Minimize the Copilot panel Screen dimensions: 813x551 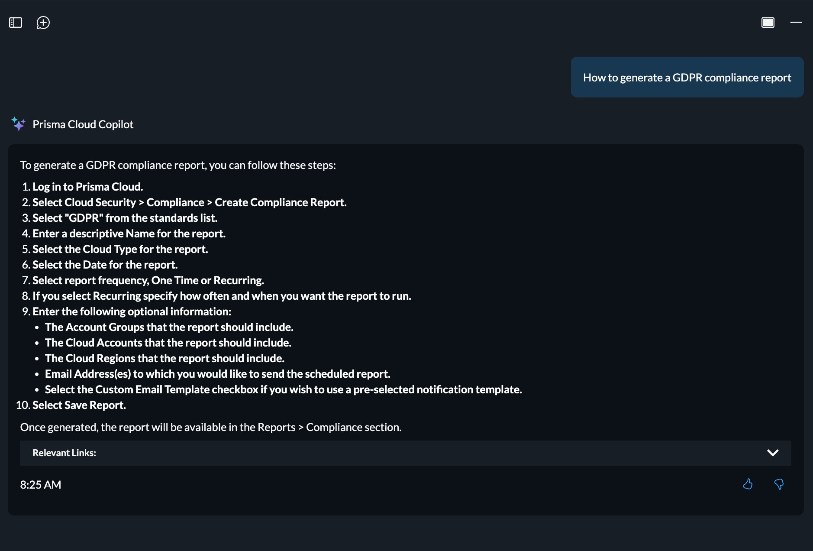point(796,23)
